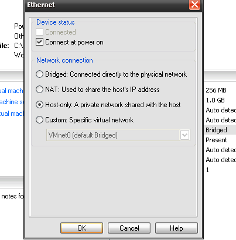Select the Bridged network connection option

tap(39, 74)
